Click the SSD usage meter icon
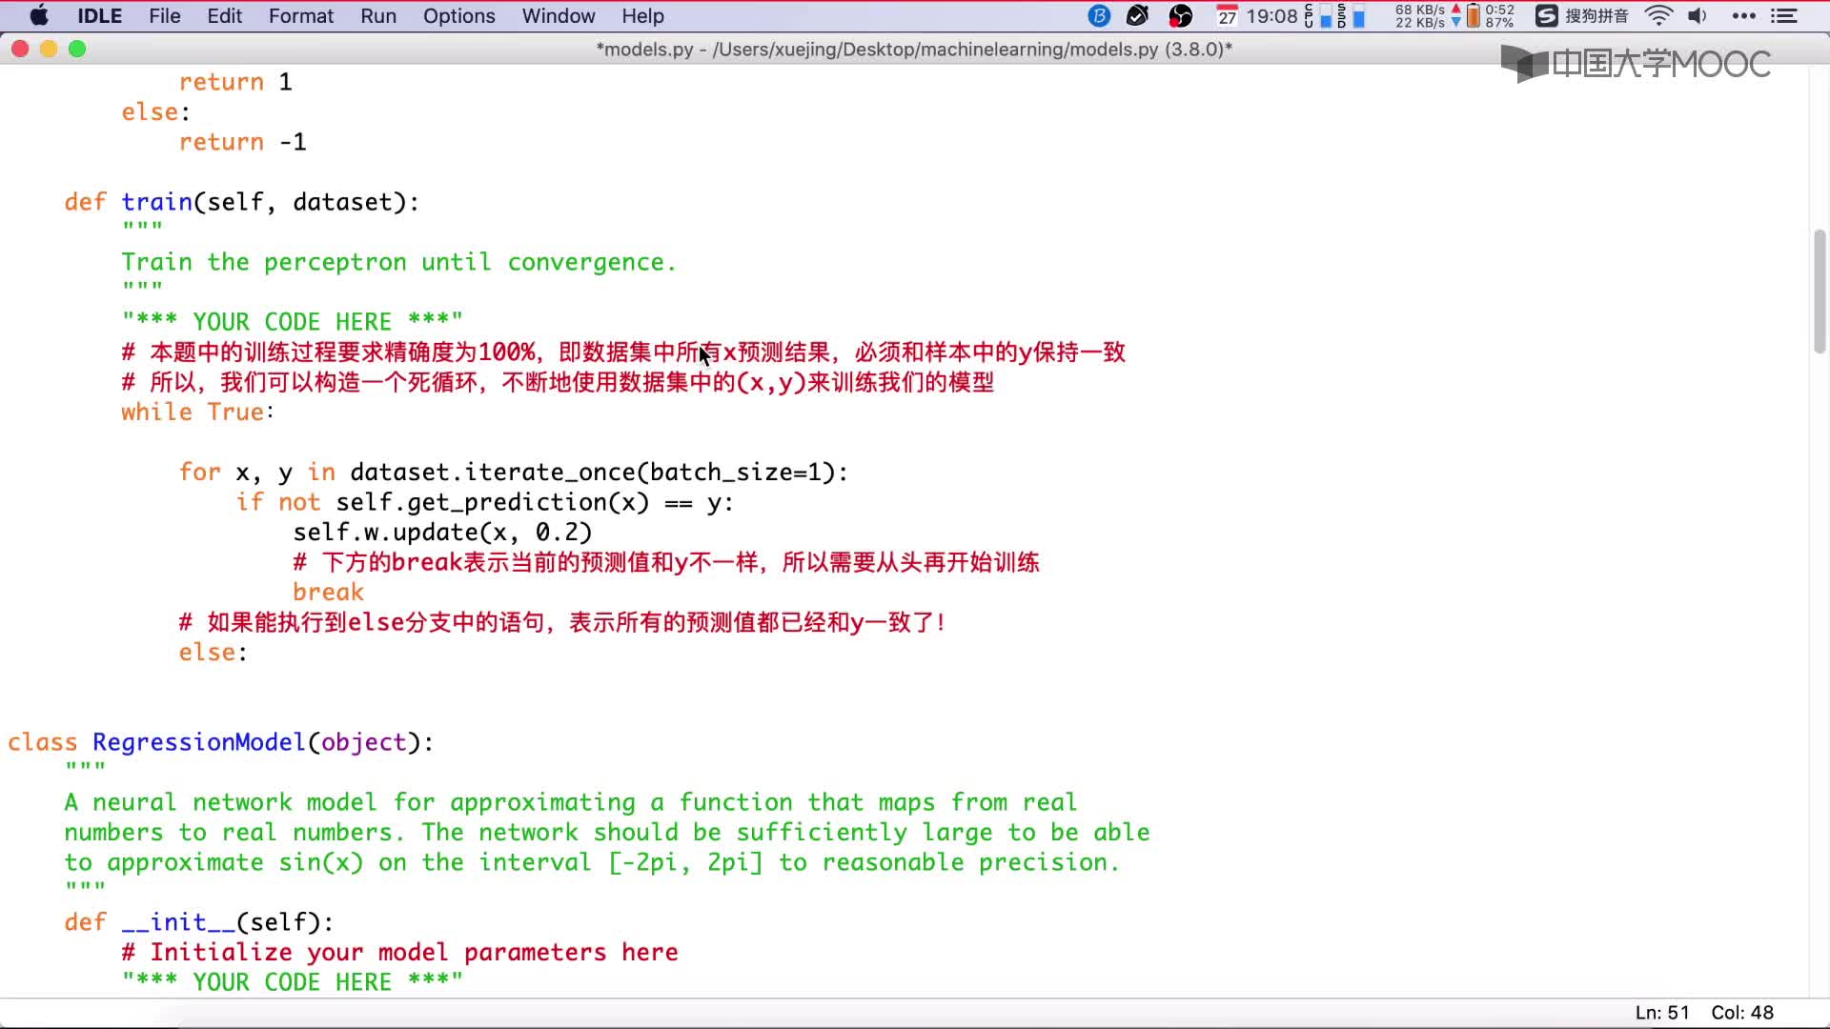Image resolution: width=1830 pixels, height=1029 pixels. (1351, 16)
